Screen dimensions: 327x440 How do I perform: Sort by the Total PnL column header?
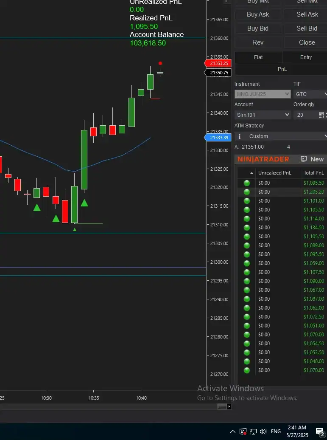click(x=313, y=173)
